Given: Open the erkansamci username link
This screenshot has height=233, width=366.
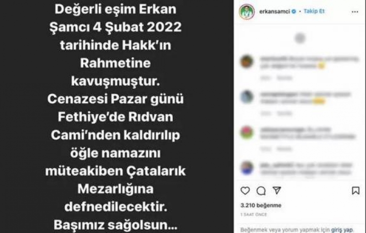Looking at the screenshot, I should 274,11.
